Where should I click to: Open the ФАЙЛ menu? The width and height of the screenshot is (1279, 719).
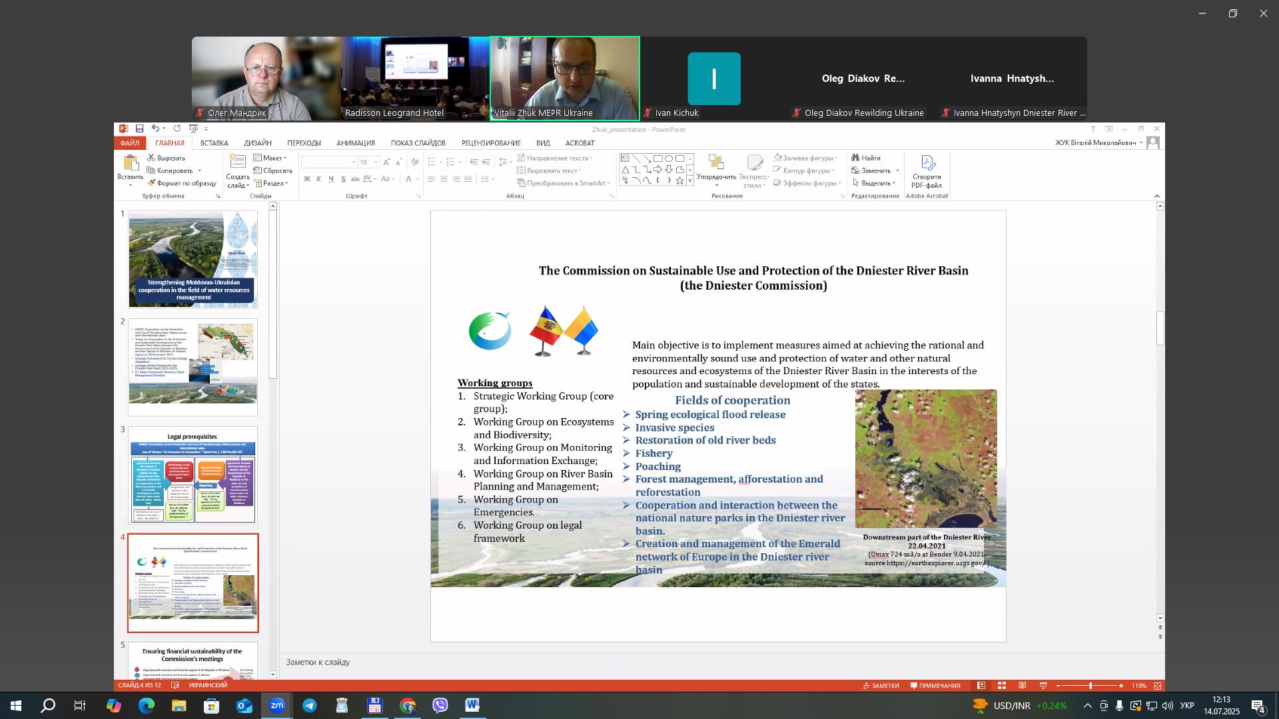tap(130, 143)
